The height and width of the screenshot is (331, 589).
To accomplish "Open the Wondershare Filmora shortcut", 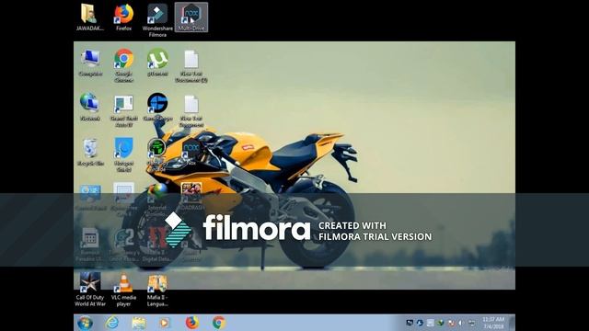I will [x=157, y=20].
